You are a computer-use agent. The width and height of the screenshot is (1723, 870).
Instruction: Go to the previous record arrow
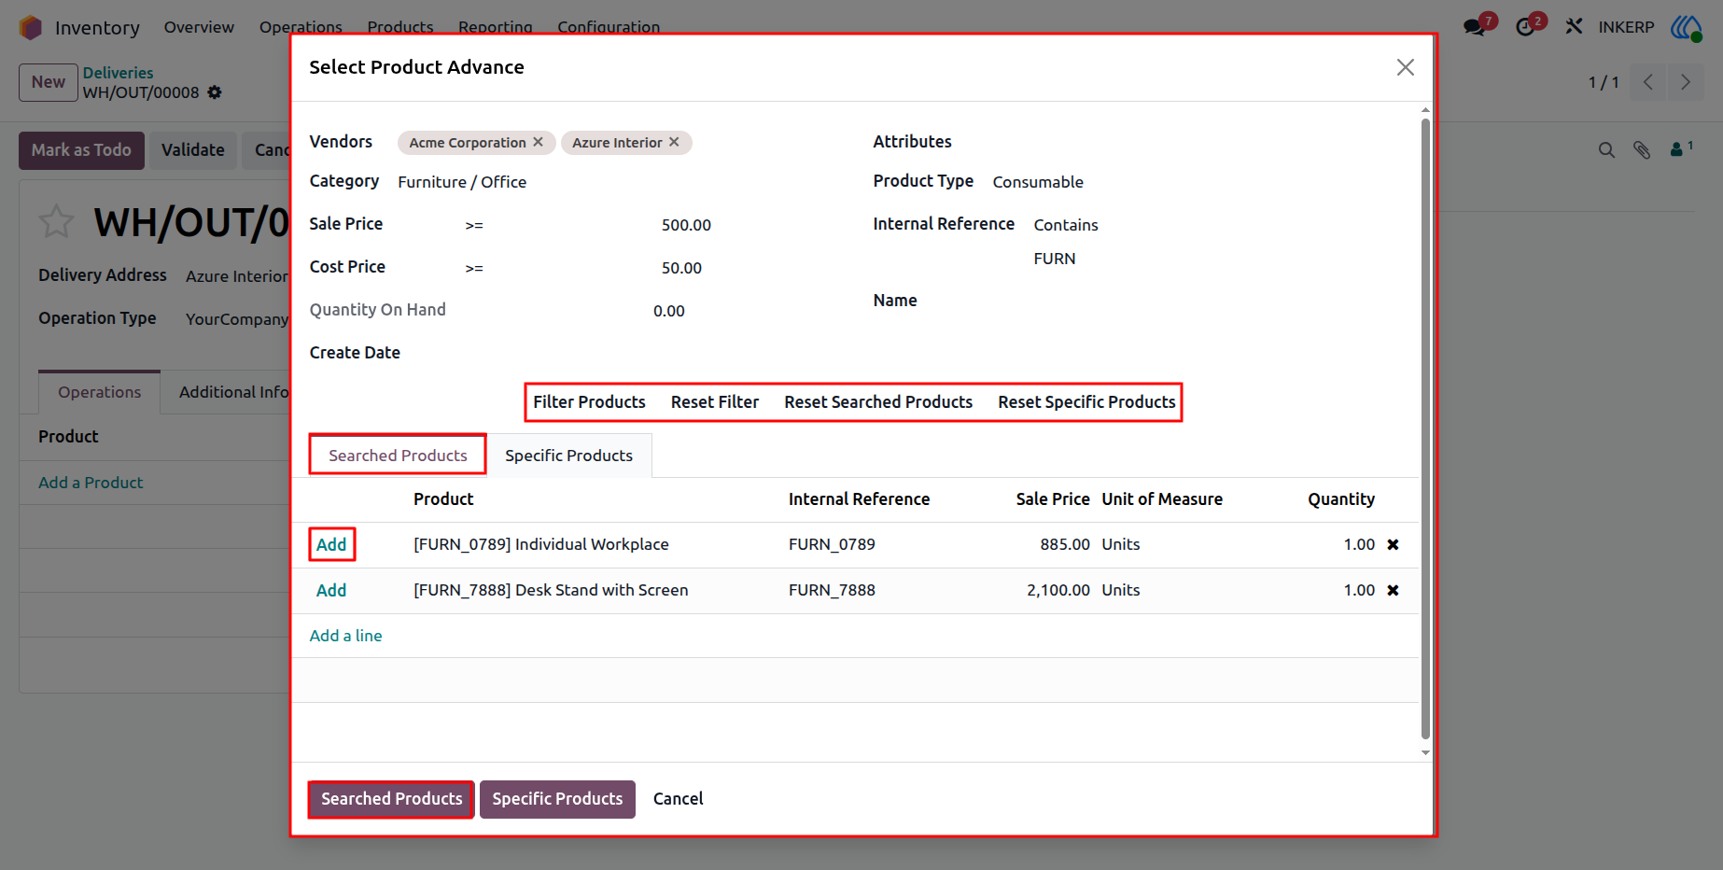pyautogui.click(x=1648, y=82)
